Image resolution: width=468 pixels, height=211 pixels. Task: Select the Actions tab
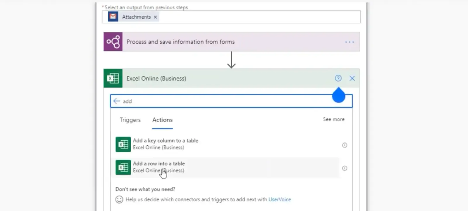[162, 120]
